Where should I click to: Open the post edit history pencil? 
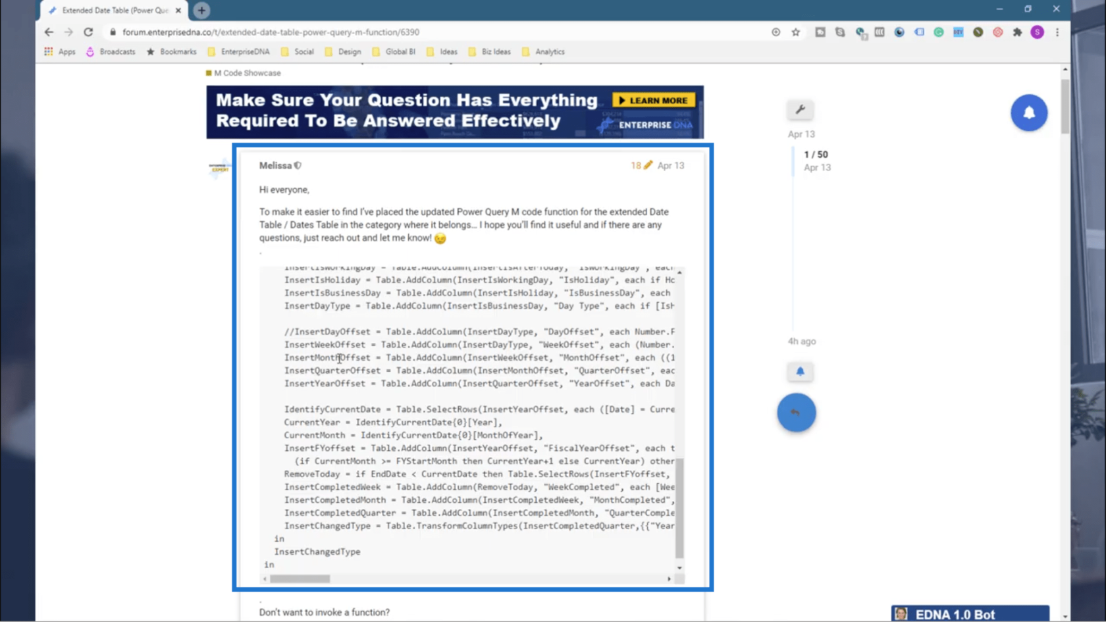coord(641,165)
